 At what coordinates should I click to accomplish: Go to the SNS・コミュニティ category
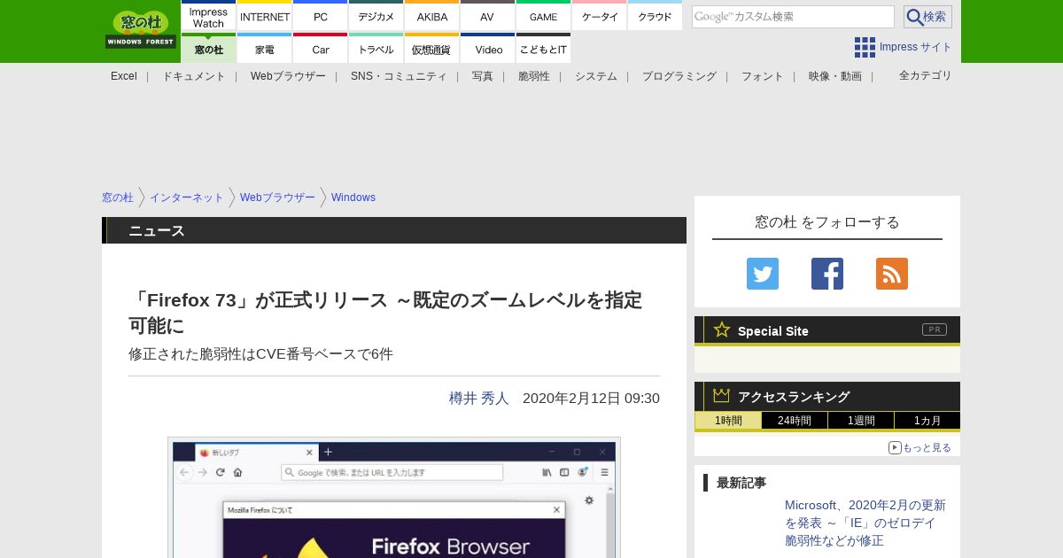399,76
